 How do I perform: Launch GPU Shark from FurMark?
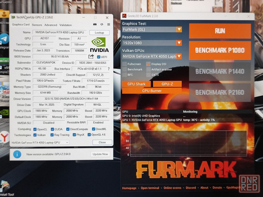(x=136, y=84)
